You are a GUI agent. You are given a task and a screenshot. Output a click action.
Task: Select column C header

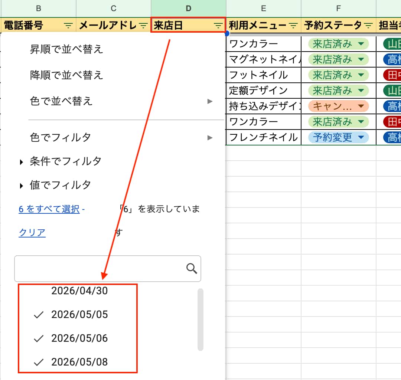point(114,9)
